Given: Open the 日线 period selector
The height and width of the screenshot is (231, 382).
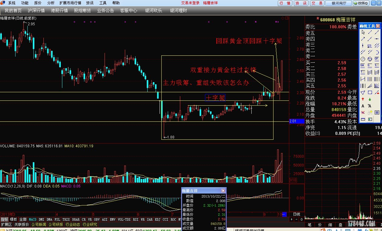Looking at the screenshot, I should (x=296, y=214).
